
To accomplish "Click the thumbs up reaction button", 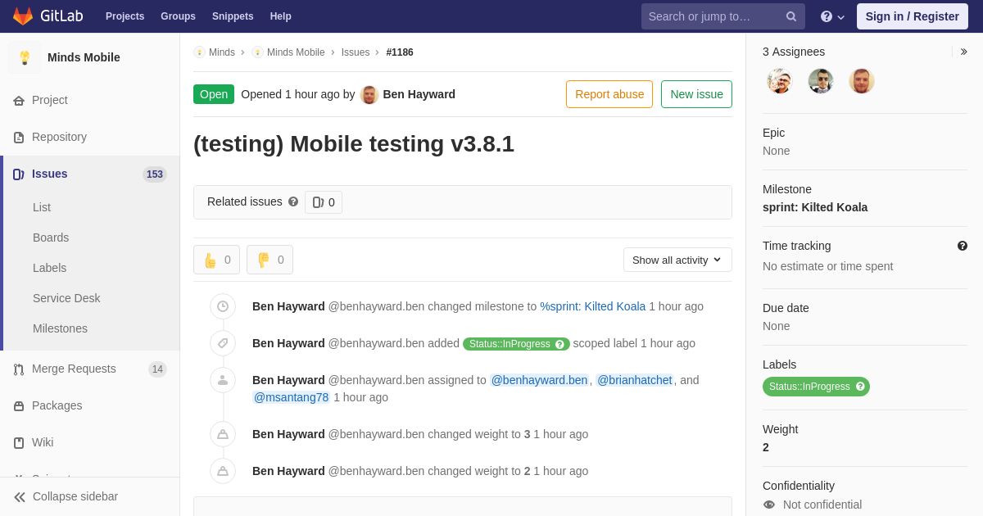I will click(216, 260).
